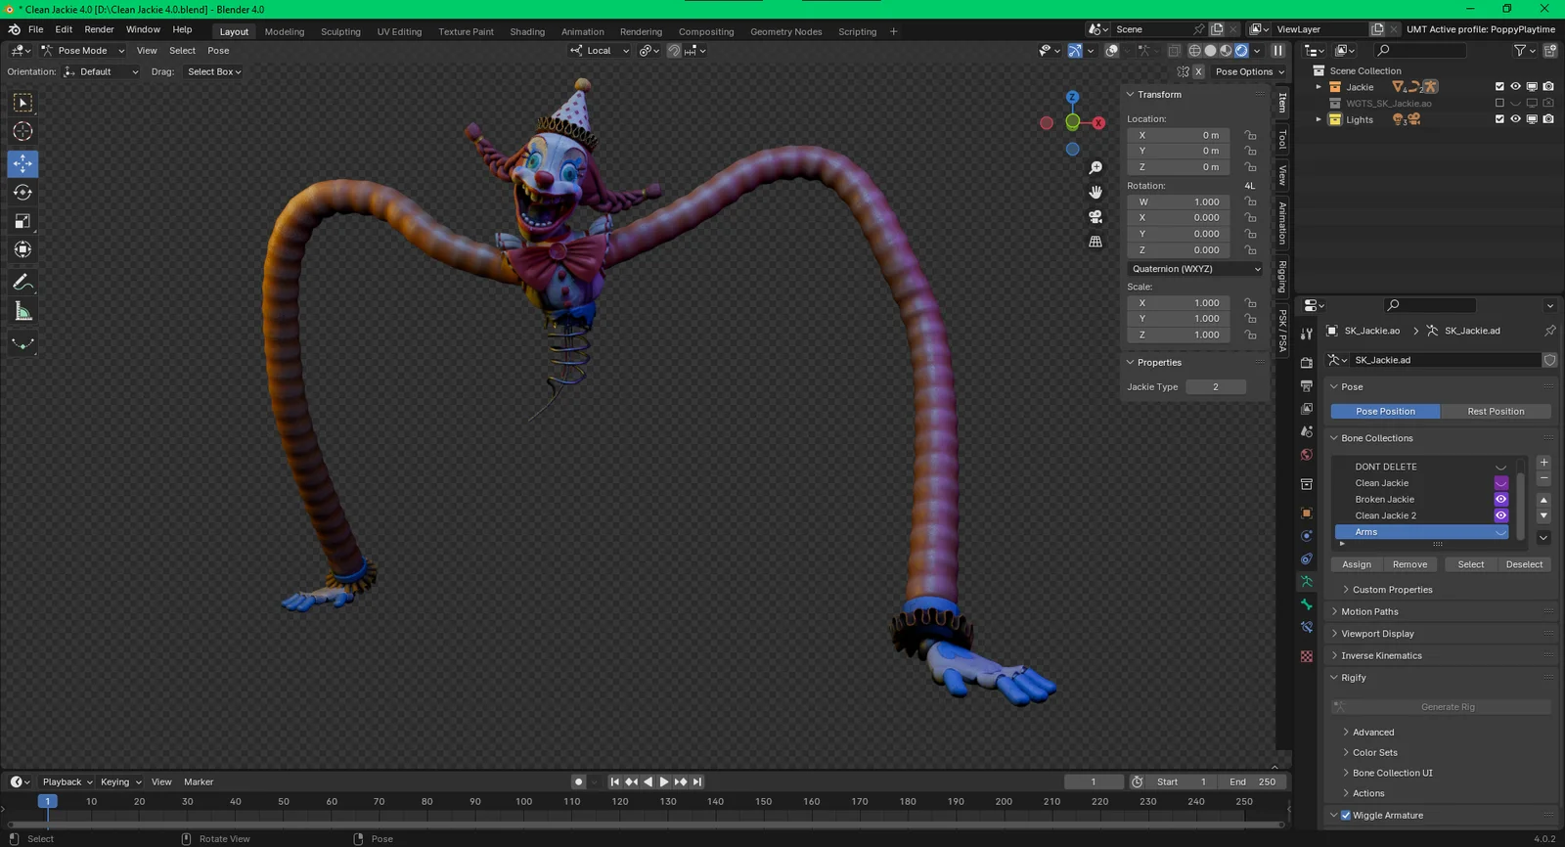Click the outliner search field
The height and width of the screenshot is (847, 1565).
click(1420, 51)
